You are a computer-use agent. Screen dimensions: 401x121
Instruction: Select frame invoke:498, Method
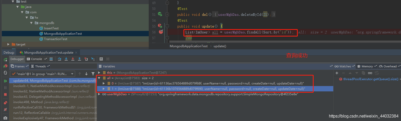click(x=53, y=102)
